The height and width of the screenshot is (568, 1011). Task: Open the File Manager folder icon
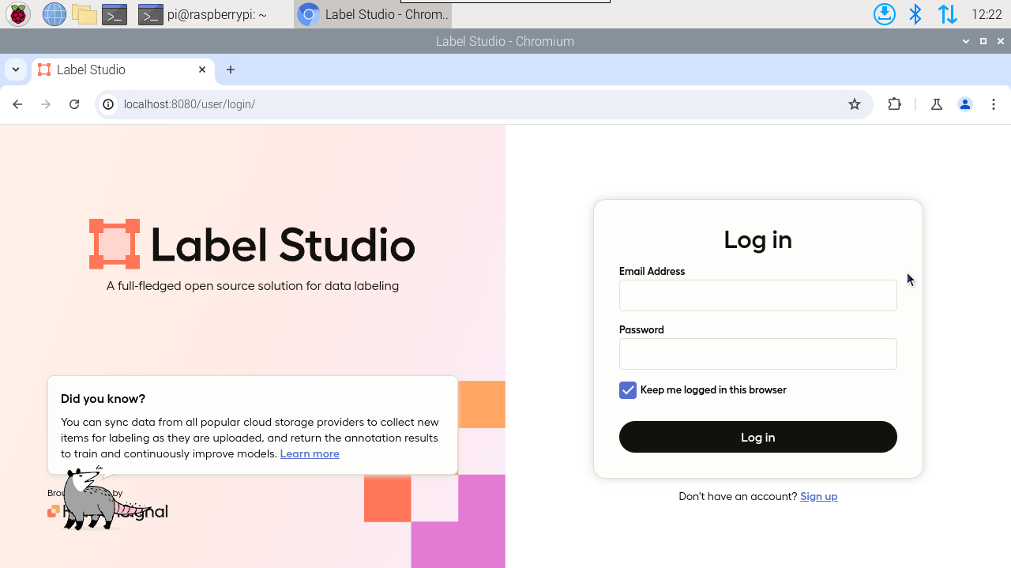click(84, 14)
